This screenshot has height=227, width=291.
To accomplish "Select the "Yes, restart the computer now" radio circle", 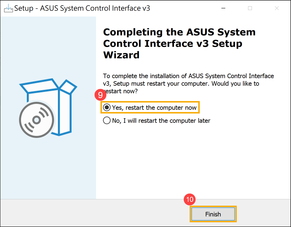I will tap(107, 108).
